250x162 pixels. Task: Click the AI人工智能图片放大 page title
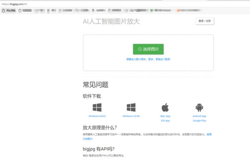tap(111, 21)
